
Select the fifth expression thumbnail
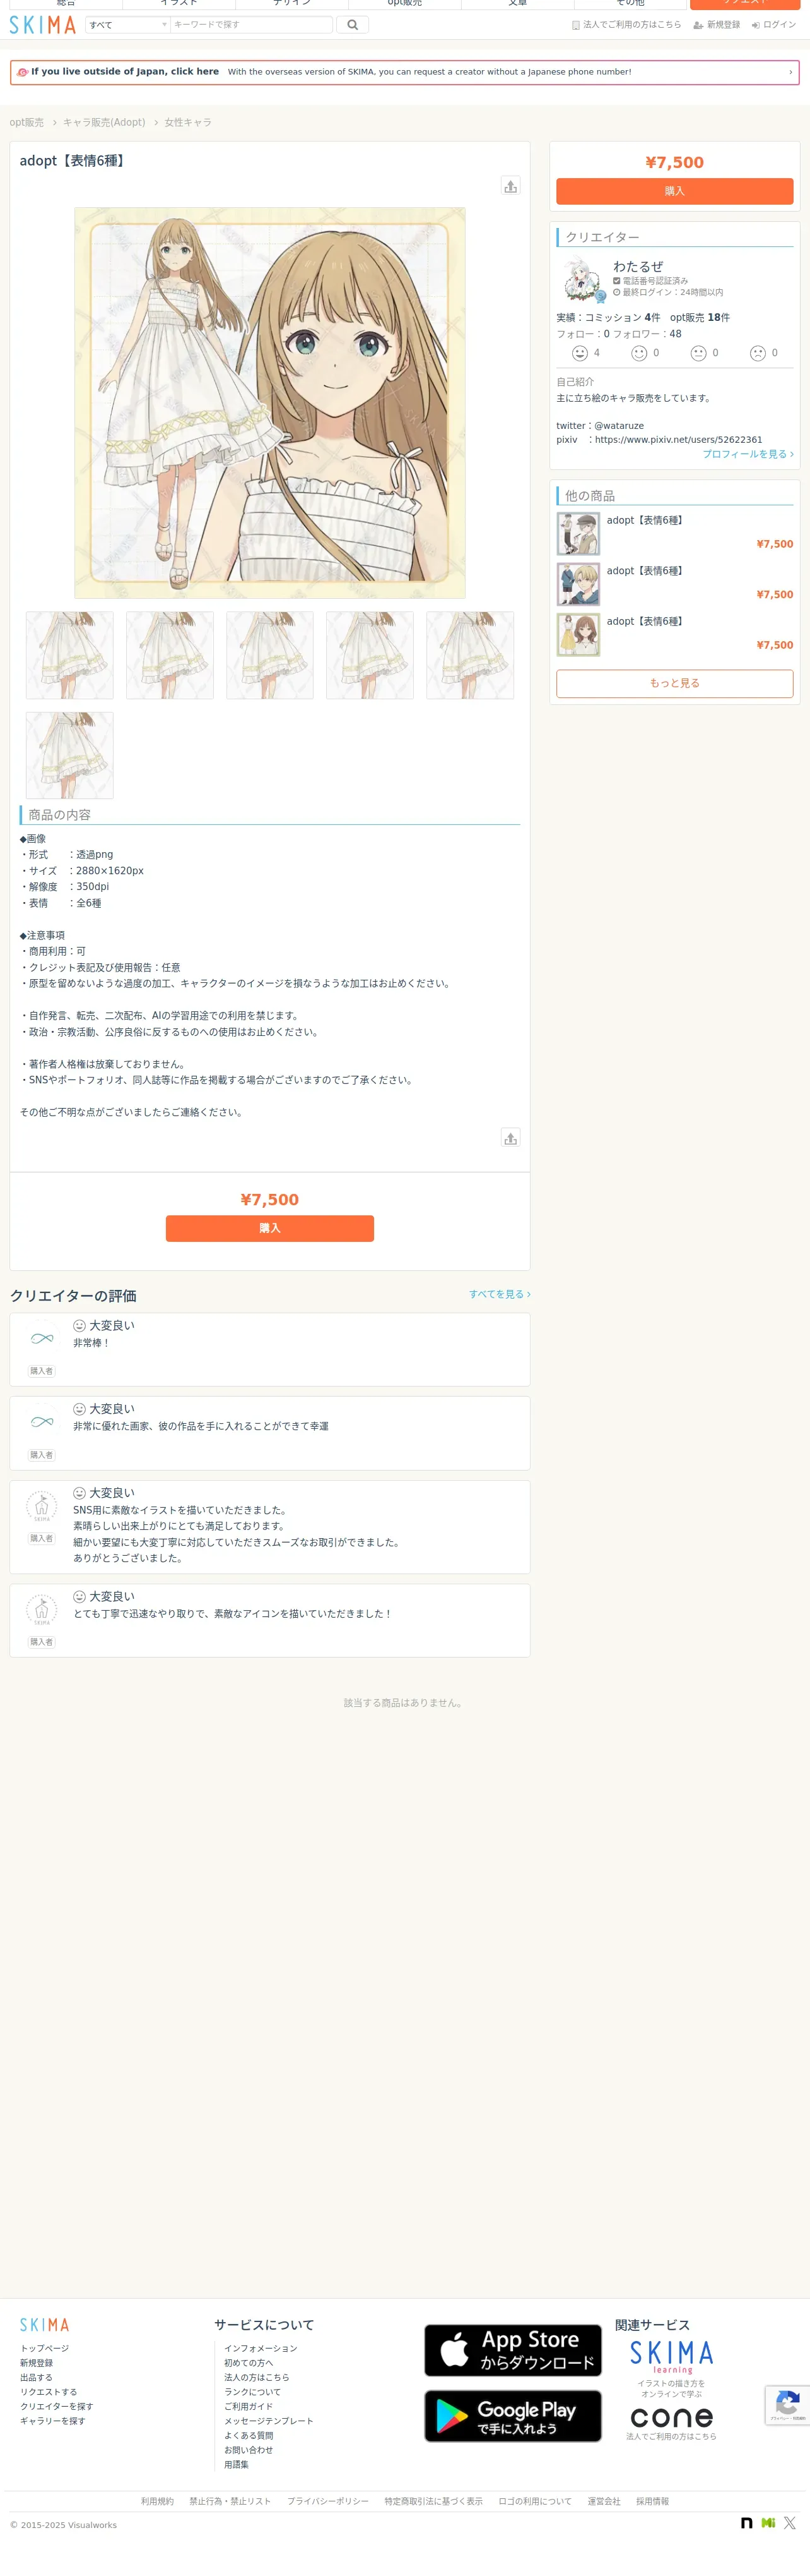[x=471, y=655]
